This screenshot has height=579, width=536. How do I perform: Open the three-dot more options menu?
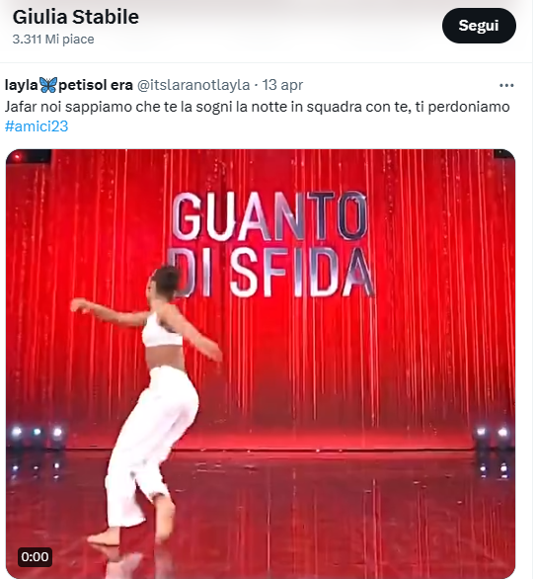click(x=506, y=85)
